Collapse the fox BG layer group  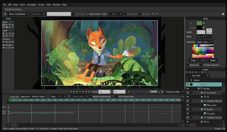[x=199, y=89]
